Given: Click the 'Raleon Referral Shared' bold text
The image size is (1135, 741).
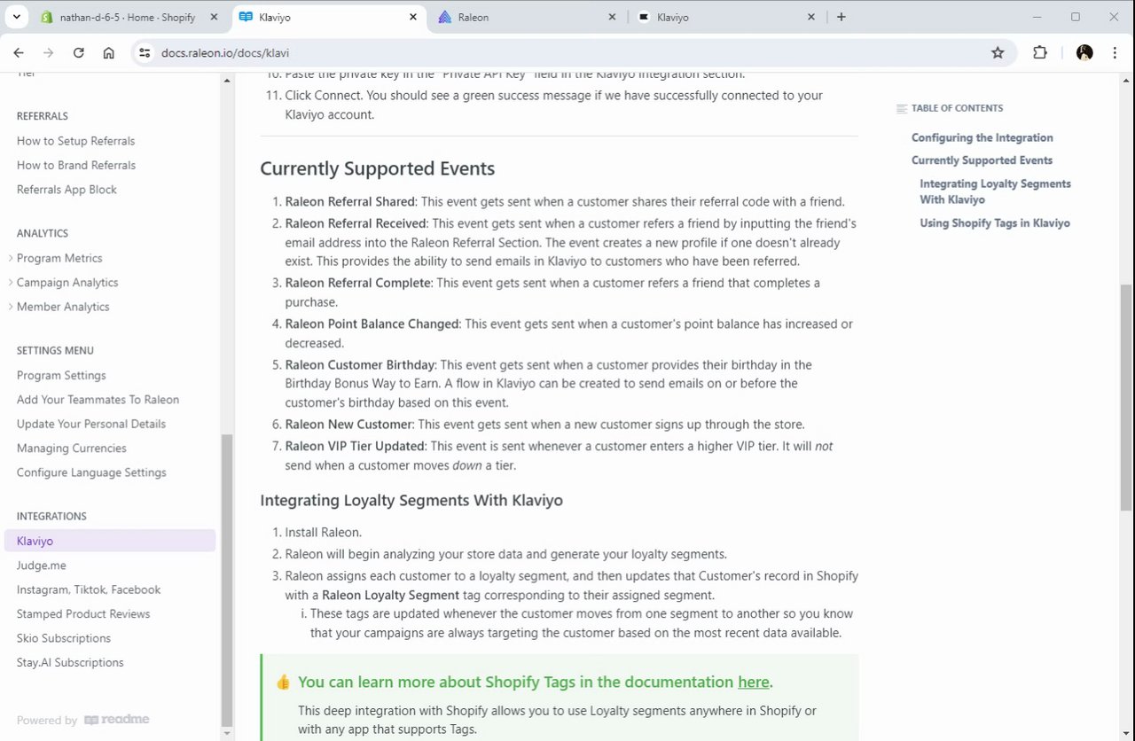Looking at the screenshot, I should point(350,202).
